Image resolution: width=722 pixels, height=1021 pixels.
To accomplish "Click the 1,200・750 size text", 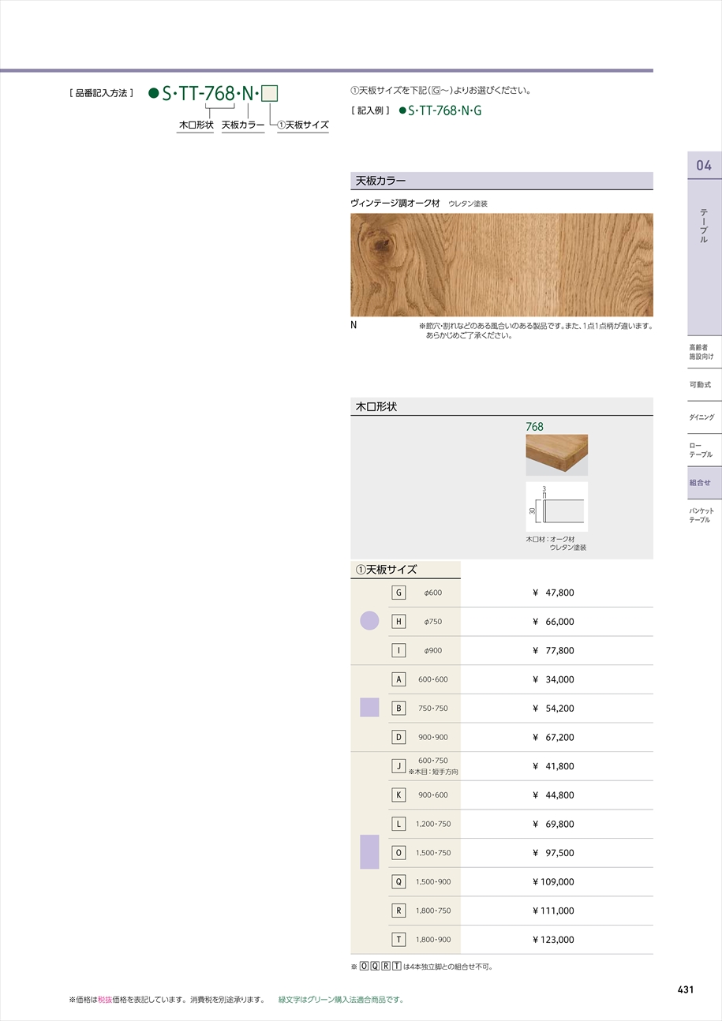I will tap(433, 824).
